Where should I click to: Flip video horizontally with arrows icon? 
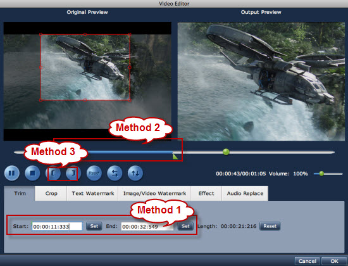click(x=115, y=173)
